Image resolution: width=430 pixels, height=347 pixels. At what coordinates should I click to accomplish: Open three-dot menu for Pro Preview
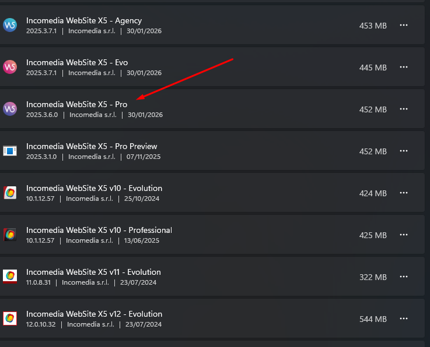pyautogui.click(x=404, y=151)
